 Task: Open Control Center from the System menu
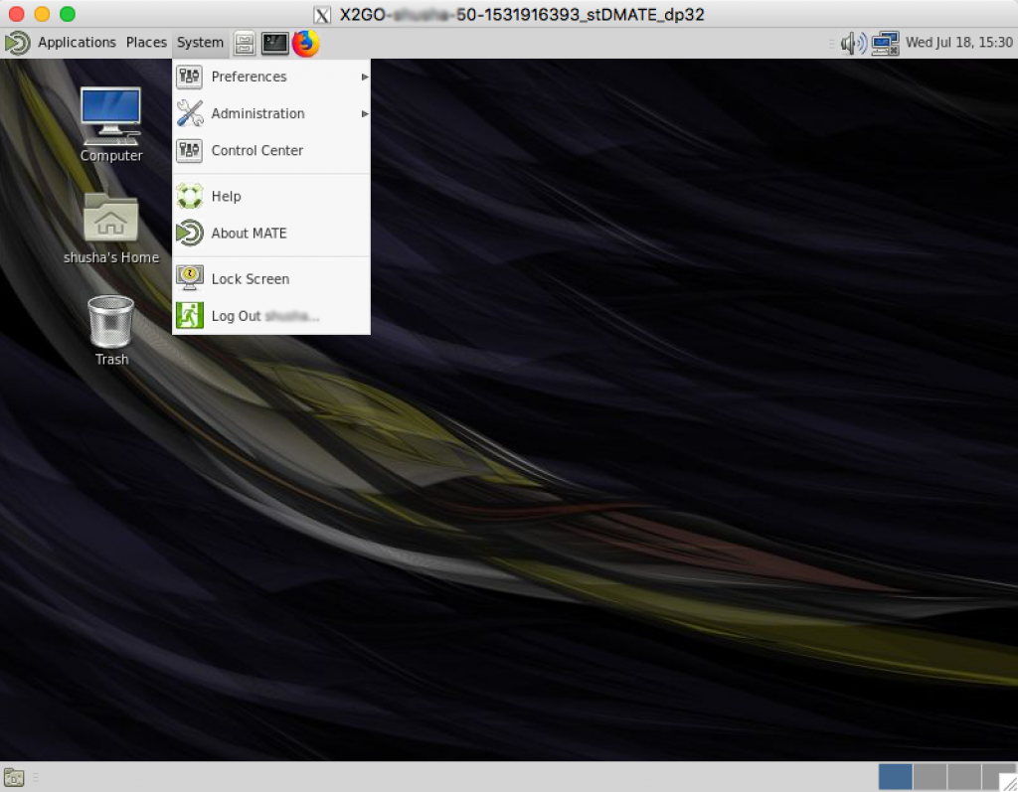click(256, 150)
